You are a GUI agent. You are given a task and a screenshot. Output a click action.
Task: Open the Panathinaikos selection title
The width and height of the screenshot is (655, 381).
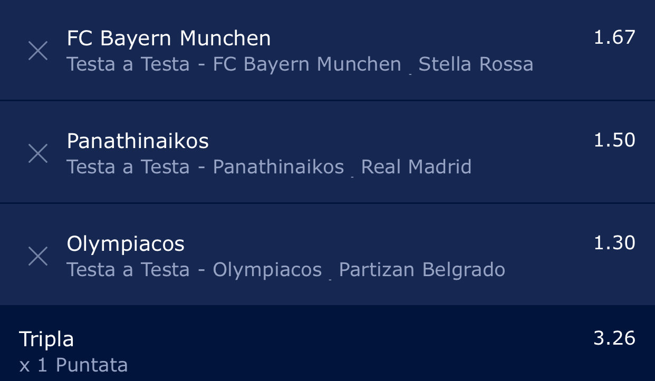138,141
